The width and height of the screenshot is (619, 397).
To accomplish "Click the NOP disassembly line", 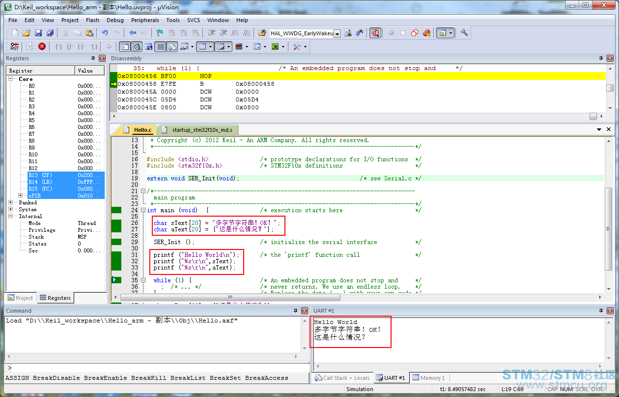I will point(361,76).
